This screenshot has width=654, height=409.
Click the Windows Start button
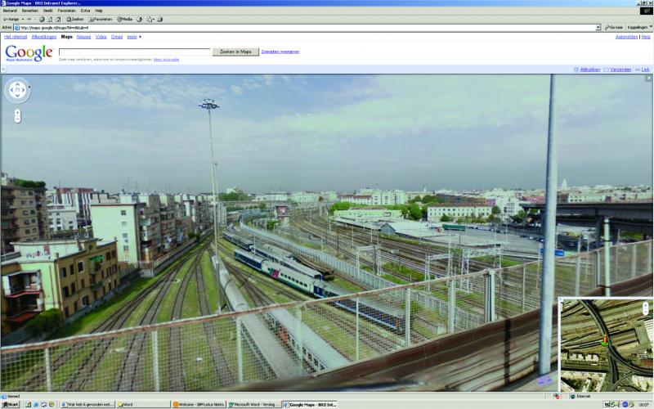pos(11,404)
